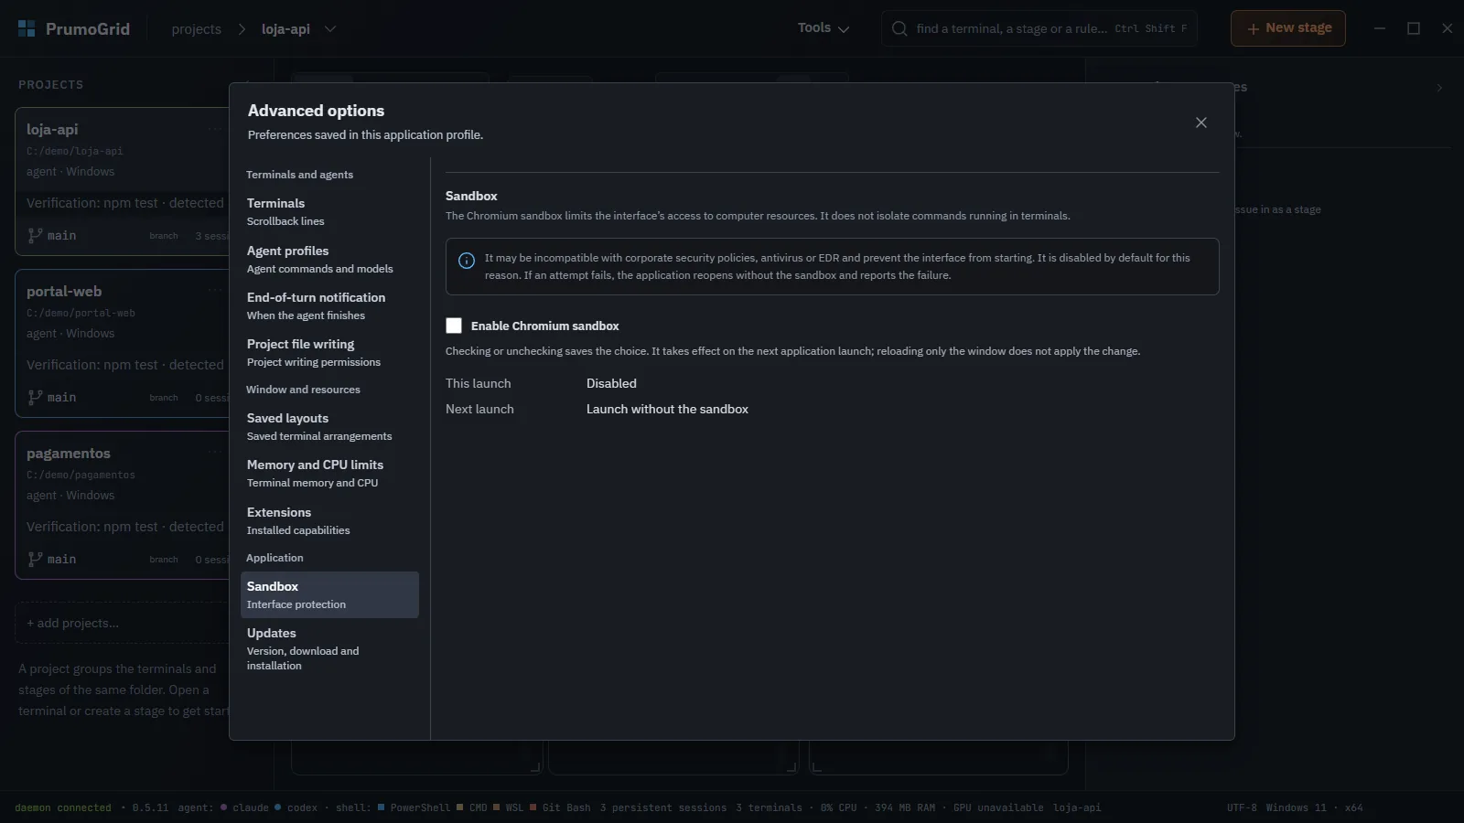Viewport: 1464px width, 823px height.
Task: Click the 'Disabled' value for This launch
Action: [x=611, y=383]
